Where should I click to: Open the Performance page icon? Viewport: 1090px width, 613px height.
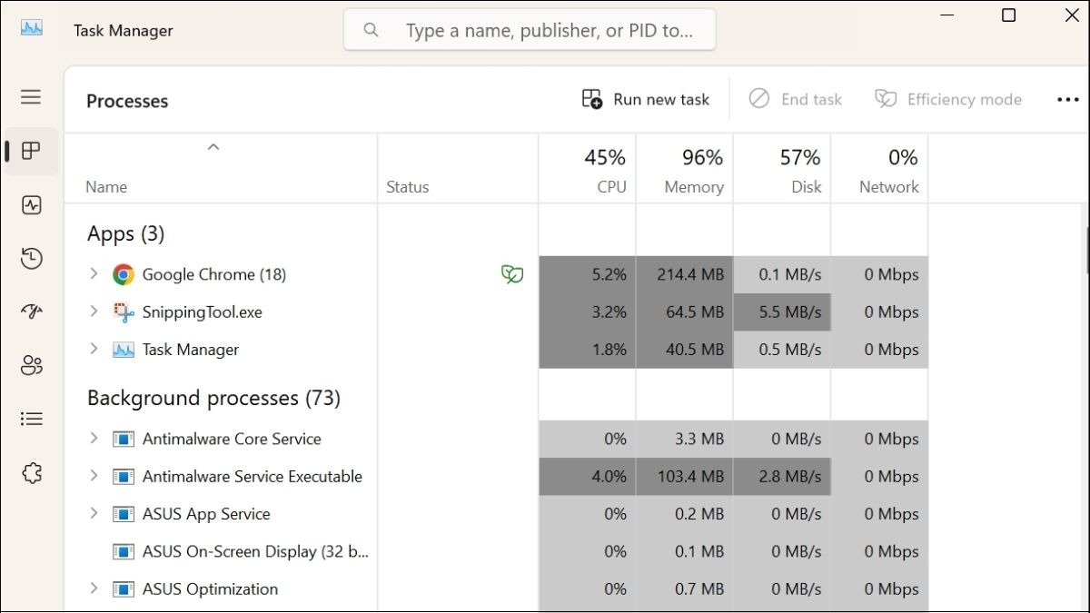pyautogui.click(x=32, y=205)
